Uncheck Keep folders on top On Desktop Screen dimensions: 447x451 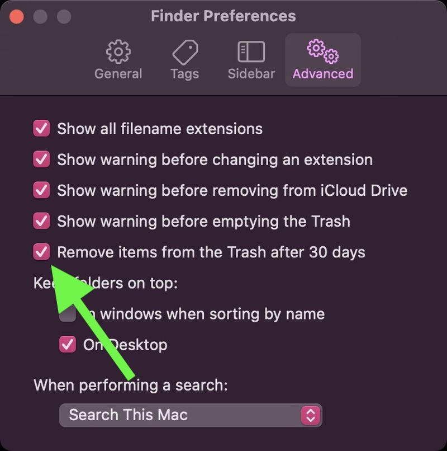point(67,345)
